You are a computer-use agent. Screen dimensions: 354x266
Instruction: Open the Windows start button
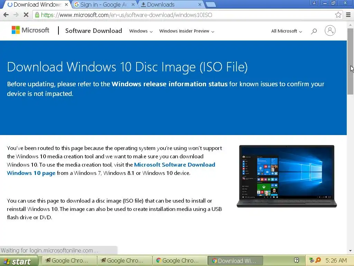pyautogui.click(x=19, y=261)
